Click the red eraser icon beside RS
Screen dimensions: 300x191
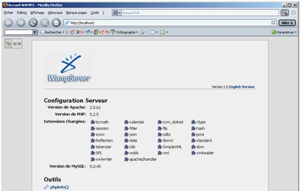72,32
